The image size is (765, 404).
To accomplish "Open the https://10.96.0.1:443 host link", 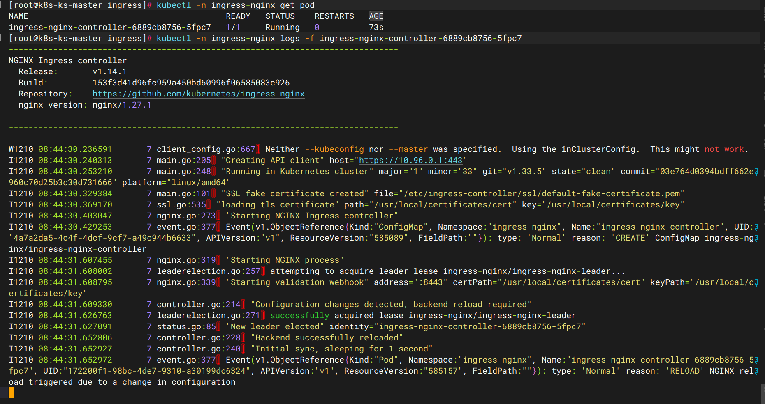I will 410,161.
